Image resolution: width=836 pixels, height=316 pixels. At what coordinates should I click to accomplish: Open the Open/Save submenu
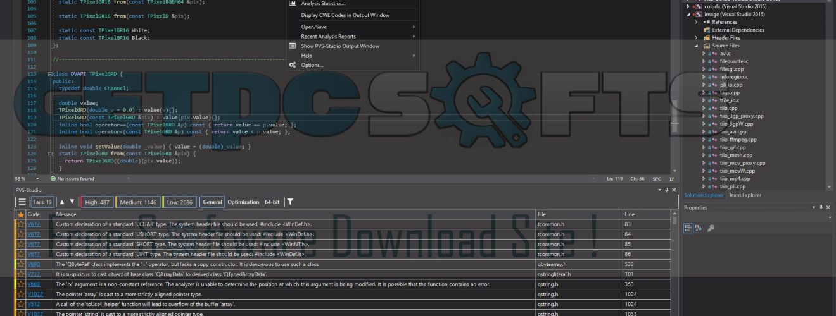353,27
